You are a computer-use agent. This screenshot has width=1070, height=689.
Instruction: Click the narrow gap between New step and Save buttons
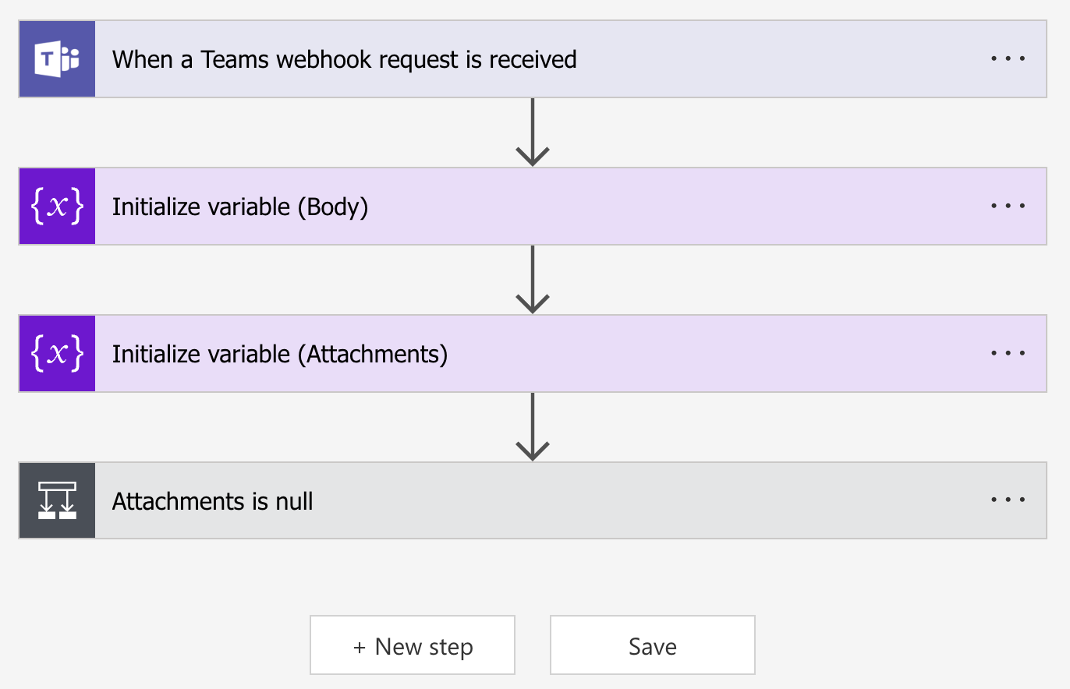click(533, 645)
